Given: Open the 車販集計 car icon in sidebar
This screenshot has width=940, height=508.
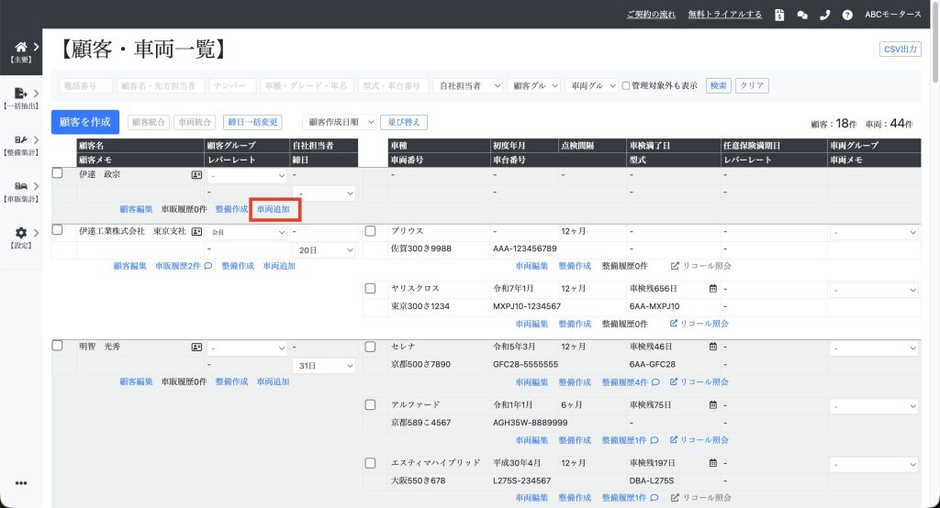Looking at the screenshot, I should click(21, 186).
